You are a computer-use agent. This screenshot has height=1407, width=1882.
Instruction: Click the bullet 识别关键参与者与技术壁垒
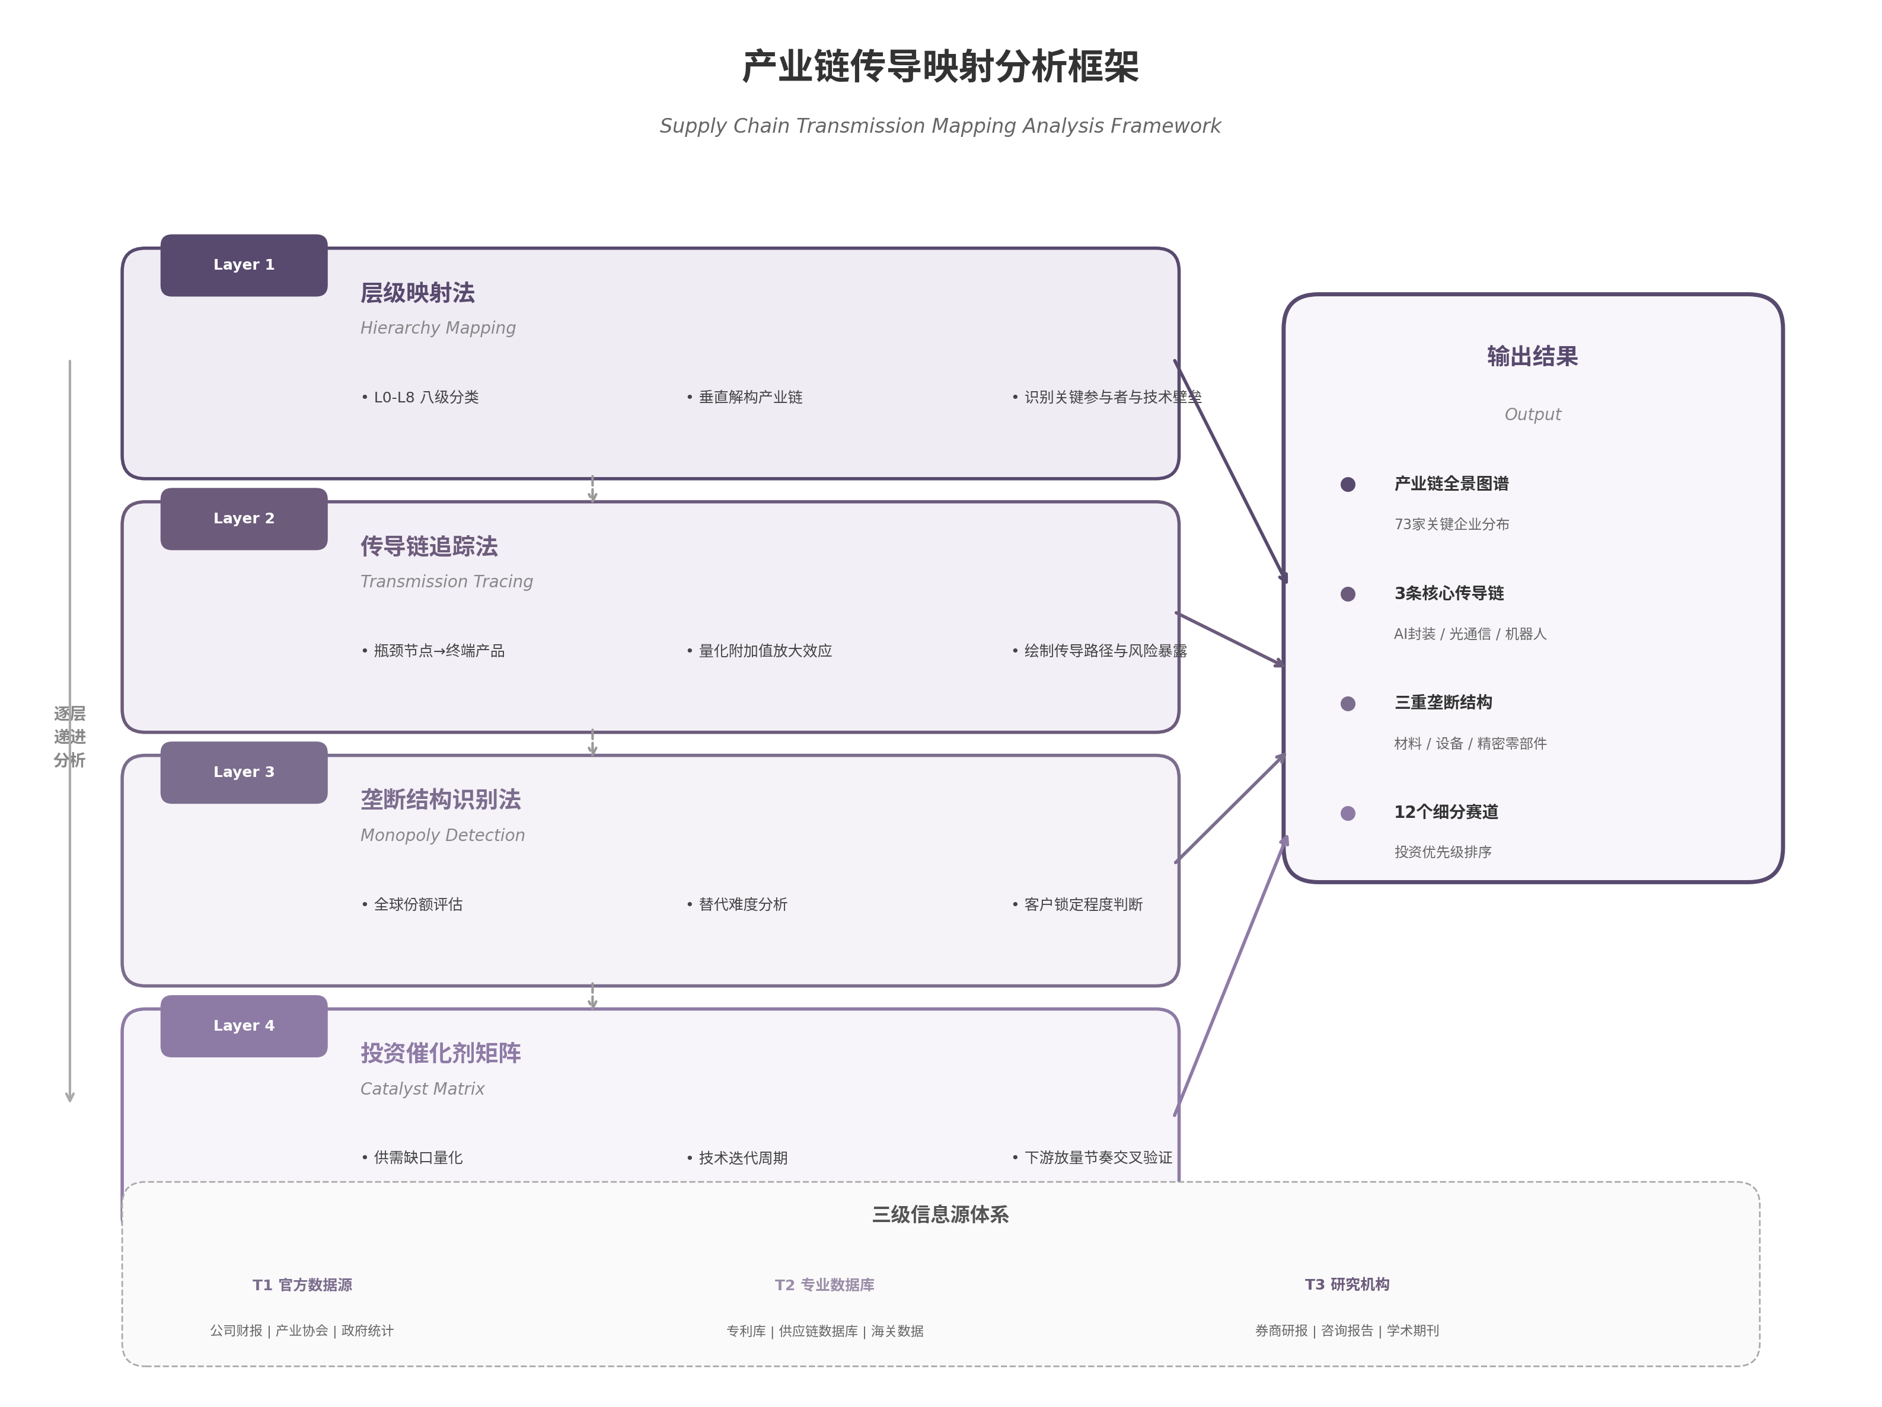click(x=1106, y=397)
